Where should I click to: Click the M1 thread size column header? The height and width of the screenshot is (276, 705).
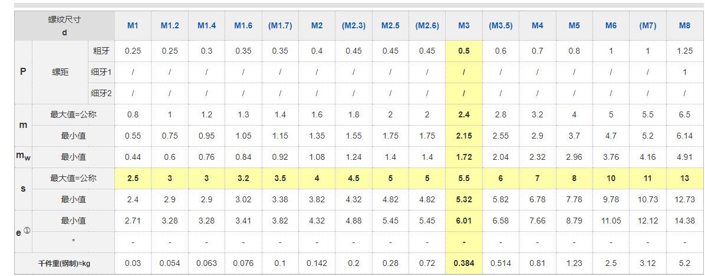click(133, 26)
